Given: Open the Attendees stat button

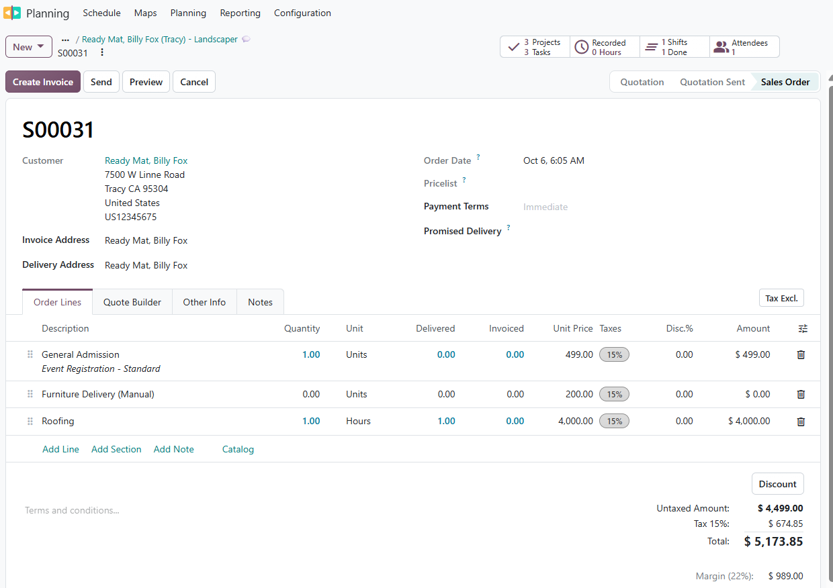Looking at the screenshot, I should tap(744, 47).
